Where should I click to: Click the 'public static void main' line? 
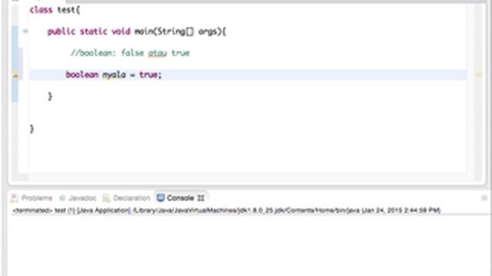(x=137, y=31)
